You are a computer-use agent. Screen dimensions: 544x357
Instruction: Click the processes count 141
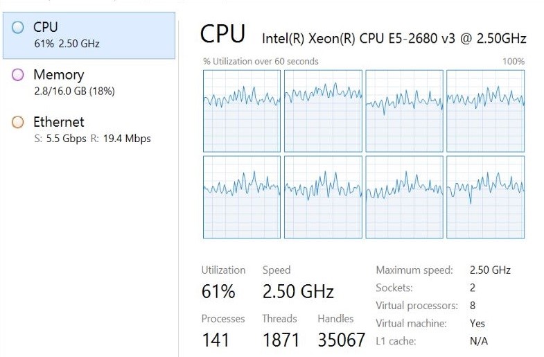point(216,340)
